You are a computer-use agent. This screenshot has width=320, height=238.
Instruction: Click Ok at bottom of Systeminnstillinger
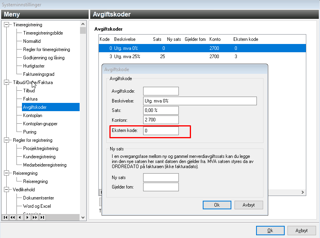(x=270, y=231)
